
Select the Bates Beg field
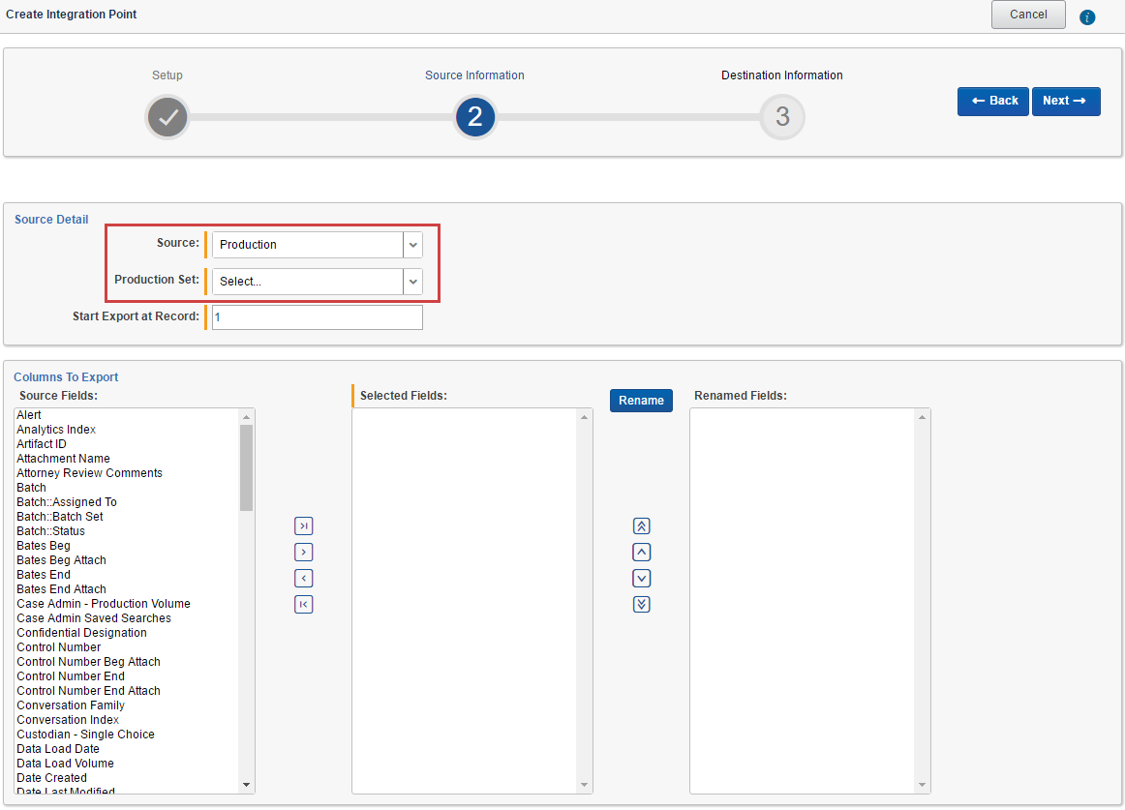pyautogui.click(x=44, y=545)
